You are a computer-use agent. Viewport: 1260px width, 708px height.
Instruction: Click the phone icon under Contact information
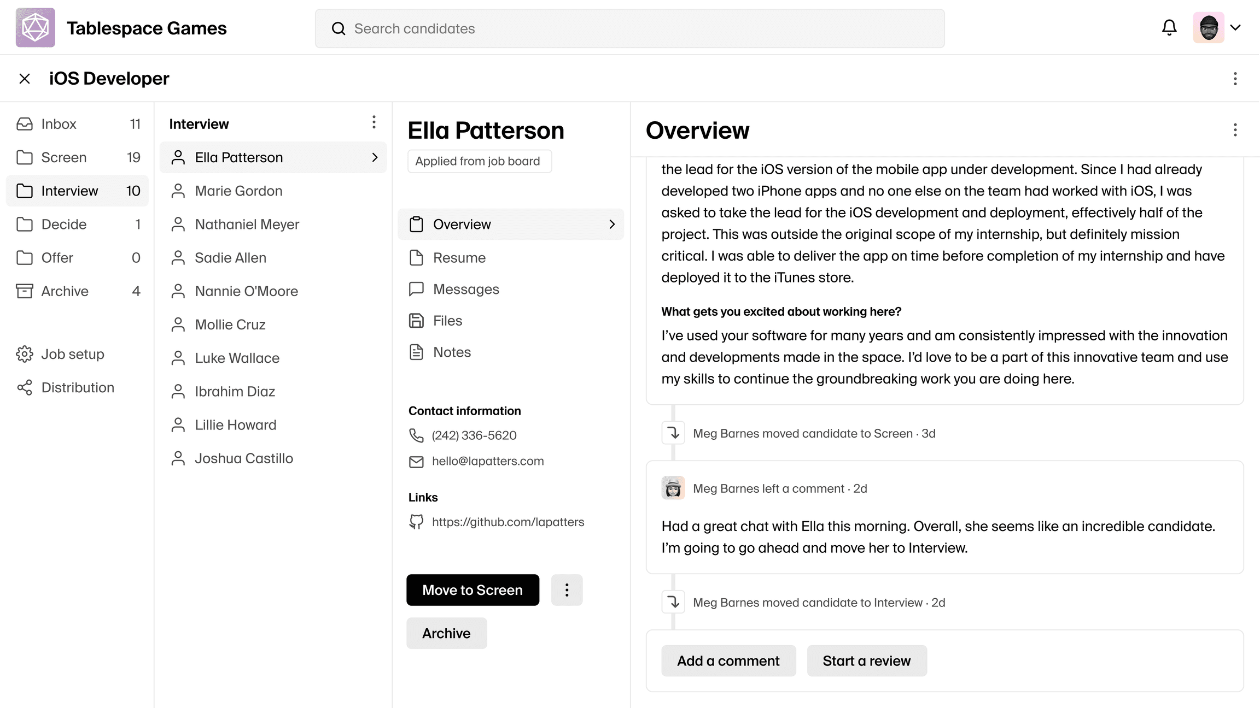point(417,435)
